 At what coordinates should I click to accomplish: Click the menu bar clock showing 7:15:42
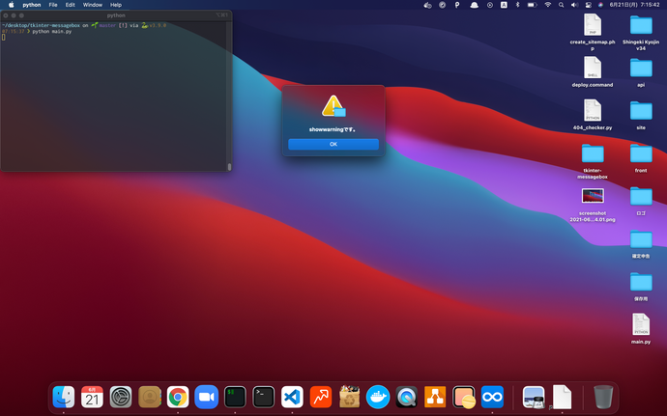click(635, 5)
